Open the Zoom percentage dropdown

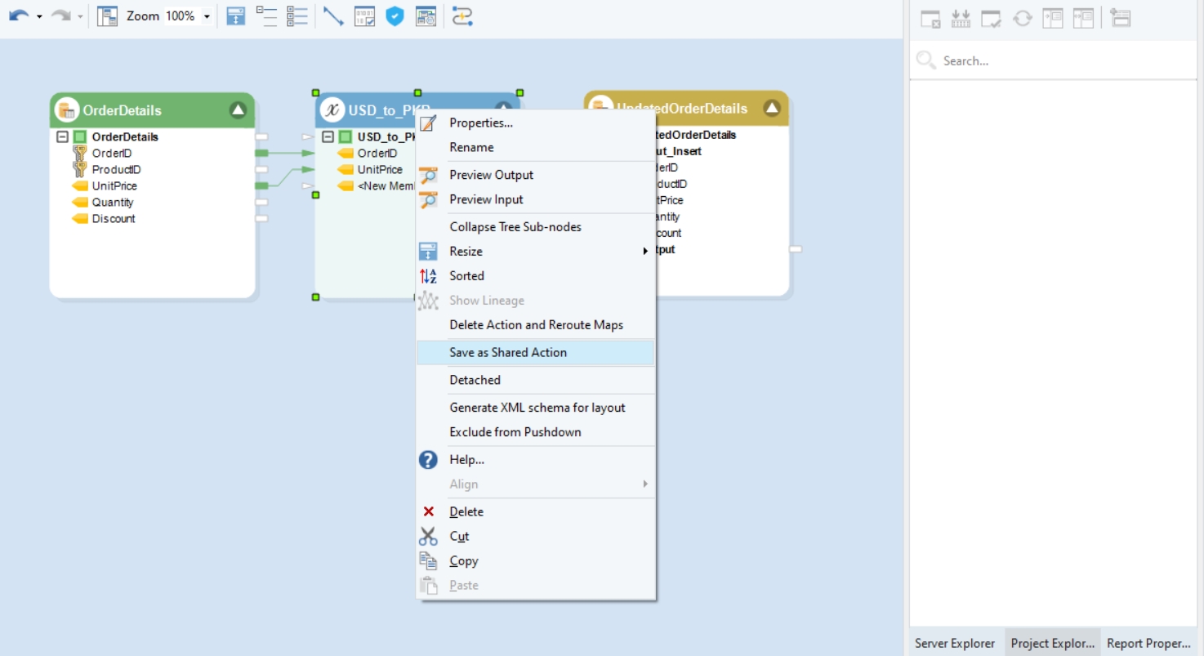(207, 17)
